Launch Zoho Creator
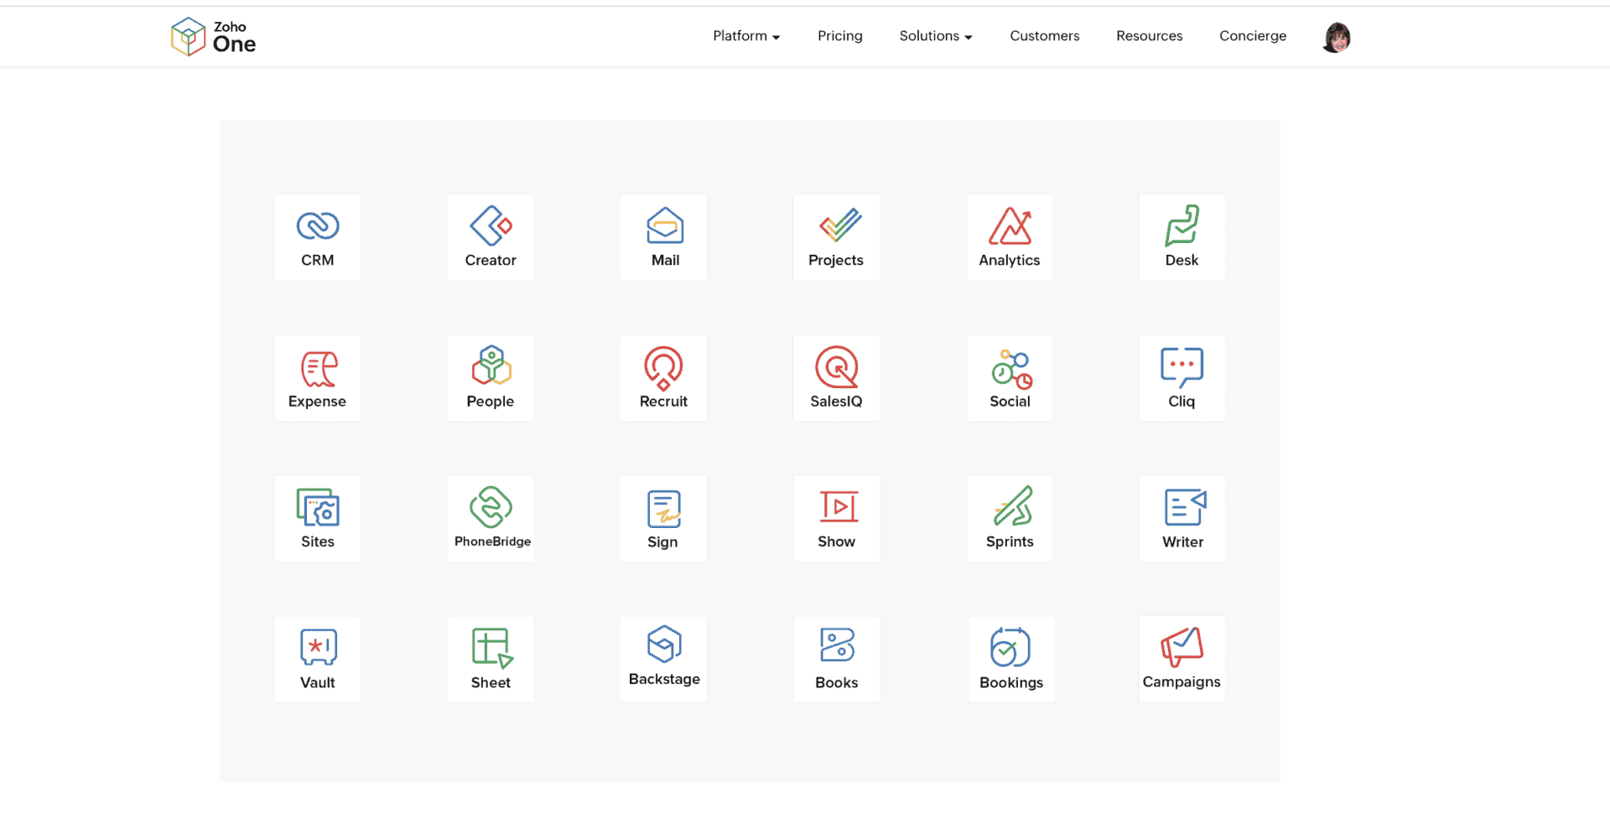The width and height of the screenshot is (1610, 839). point(490,236)
